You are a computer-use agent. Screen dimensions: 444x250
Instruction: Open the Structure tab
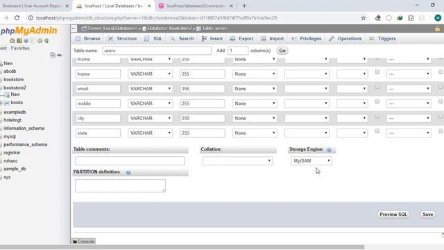point(122,39)
